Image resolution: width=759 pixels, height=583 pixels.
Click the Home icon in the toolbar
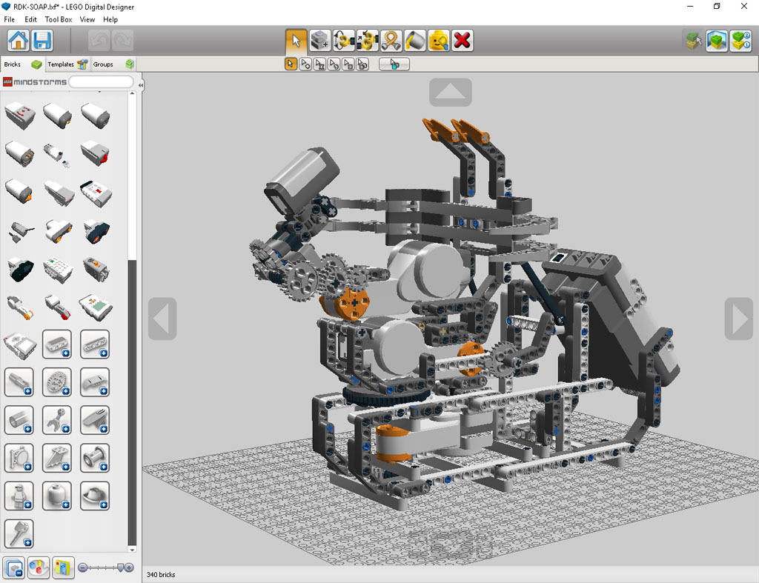[18, 40]
